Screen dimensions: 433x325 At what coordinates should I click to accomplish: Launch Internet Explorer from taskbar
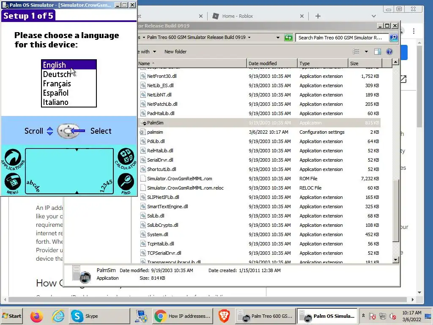point(58,316)
